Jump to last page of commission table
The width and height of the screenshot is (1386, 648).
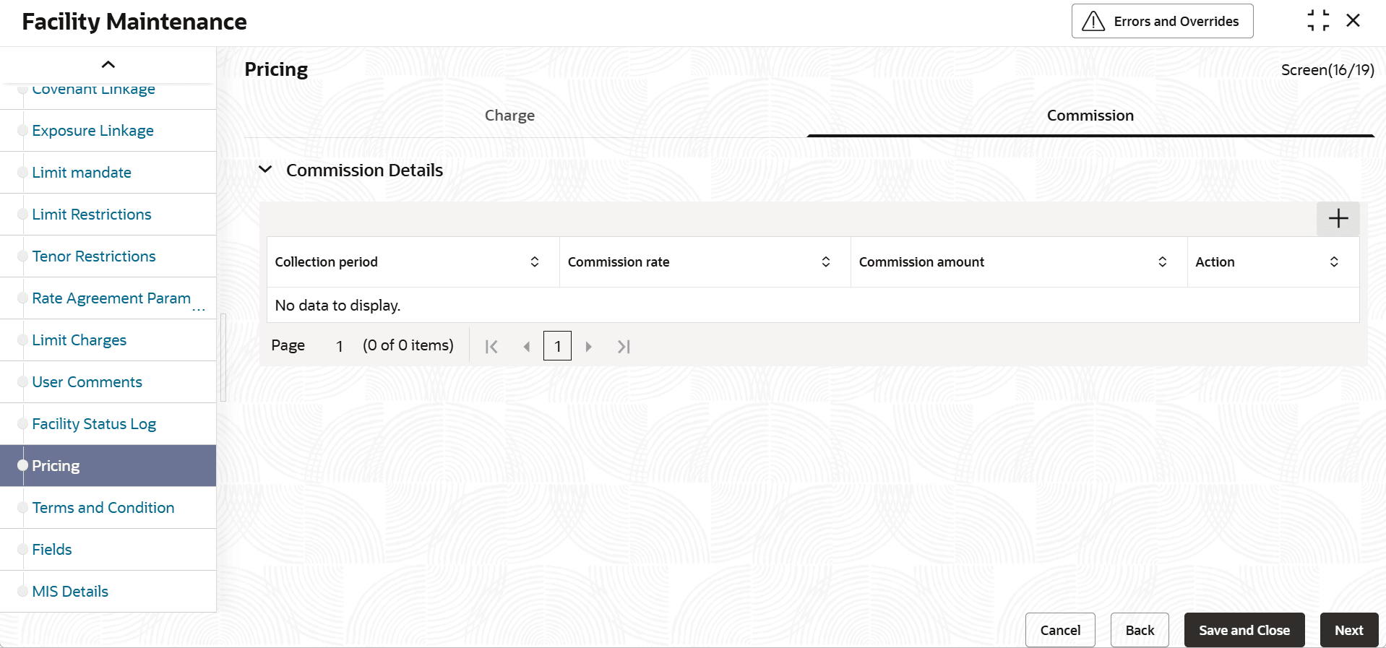tap(624, 347)
